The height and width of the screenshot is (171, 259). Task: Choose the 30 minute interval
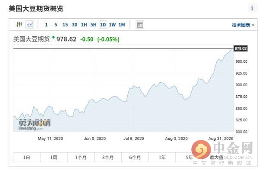[x=75, y=25]
